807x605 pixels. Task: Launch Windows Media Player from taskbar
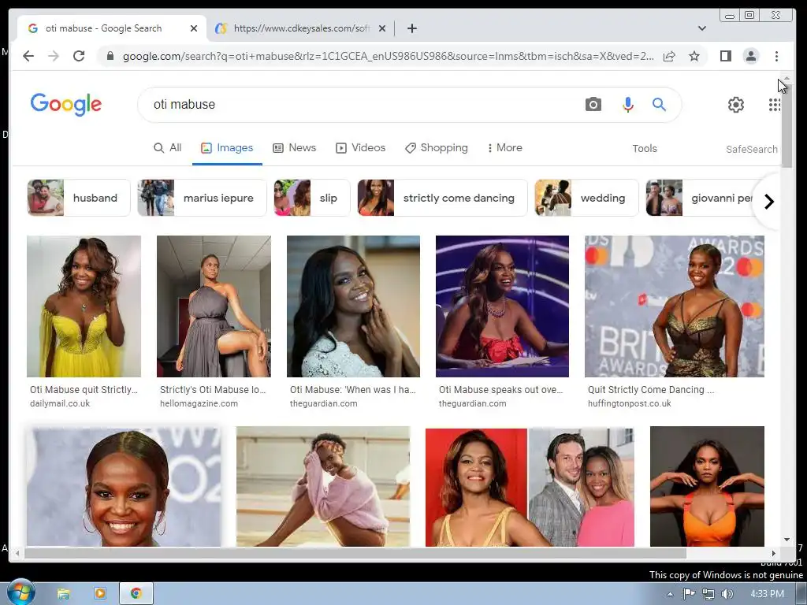pyautogui.click(x=100, y=594)
